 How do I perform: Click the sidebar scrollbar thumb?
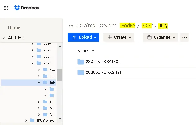click(x=60, y=75)
